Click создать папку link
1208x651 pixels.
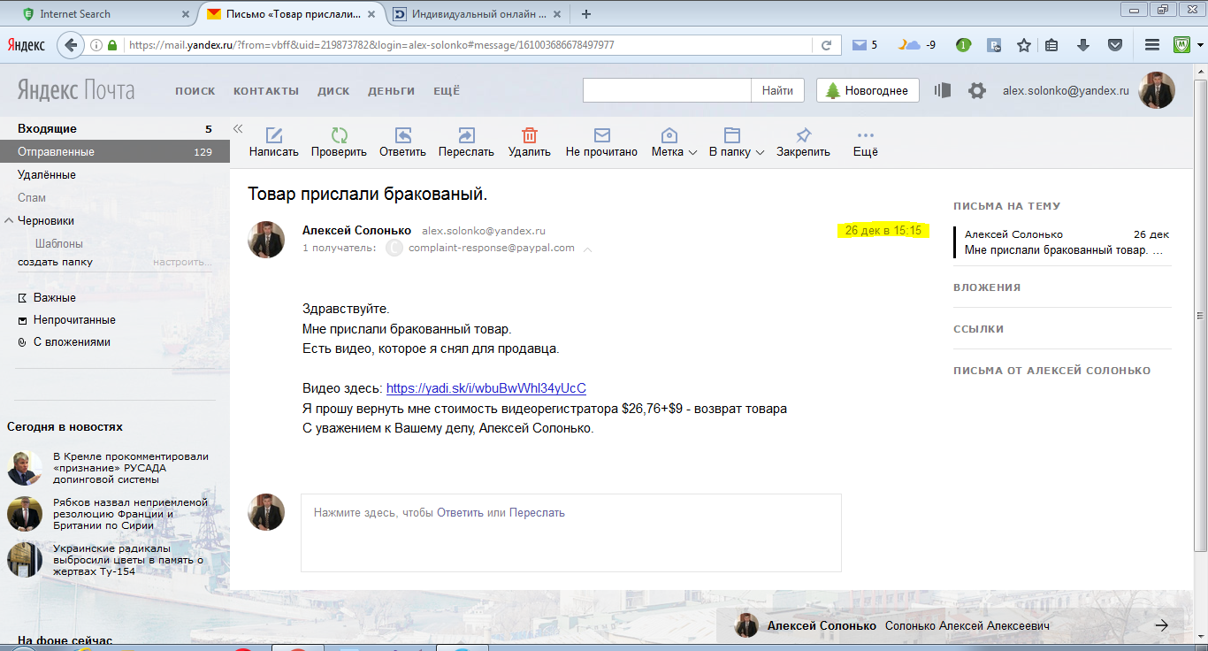[55, 262]
